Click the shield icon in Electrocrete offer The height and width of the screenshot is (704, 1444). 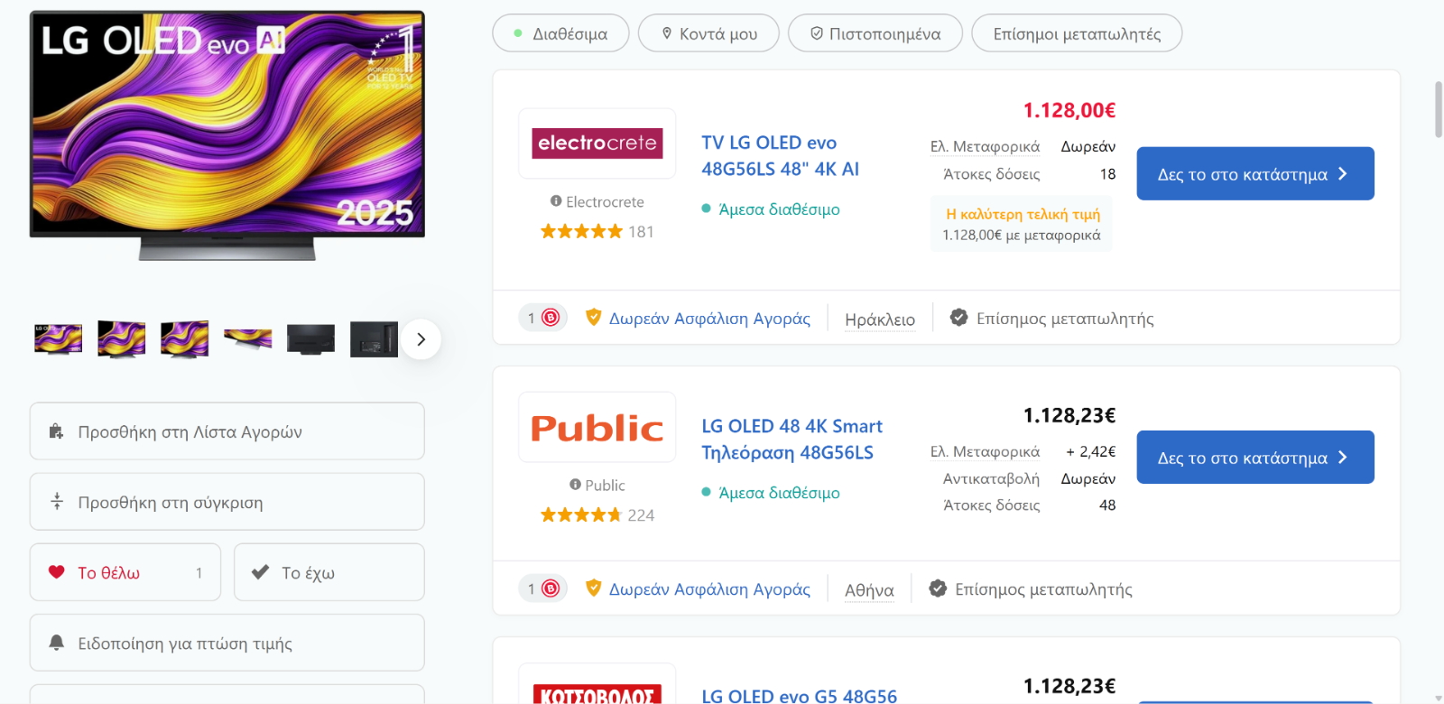click(x=593, y=318)
